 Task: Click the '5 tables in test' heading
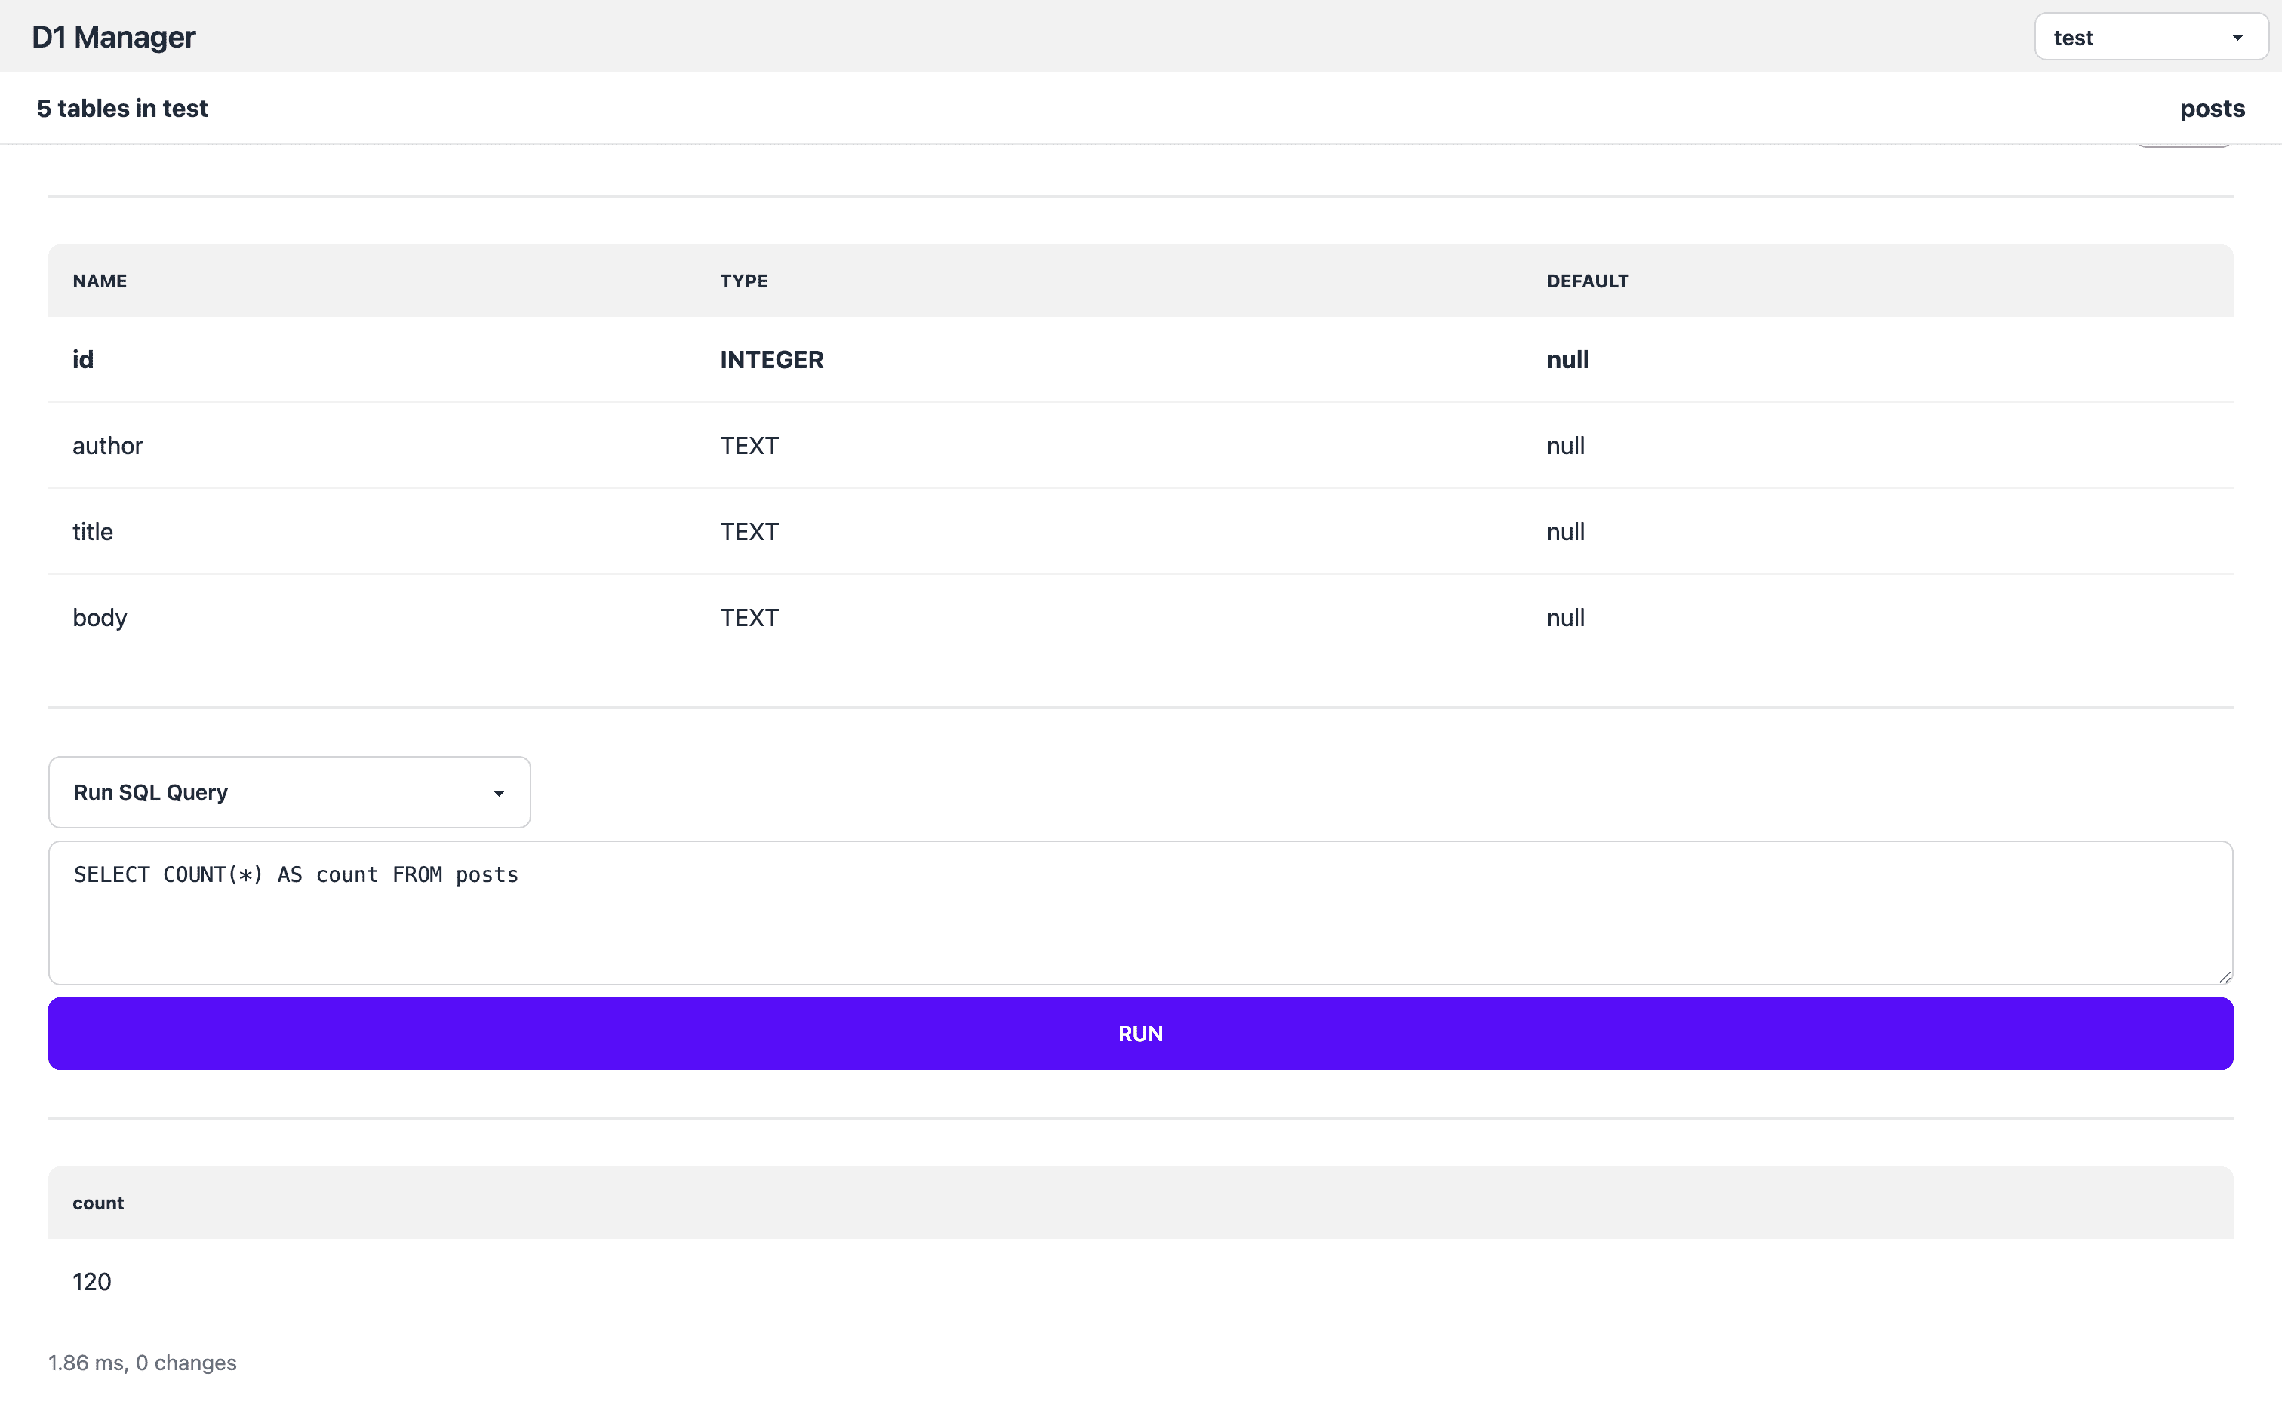coord(122,109)
